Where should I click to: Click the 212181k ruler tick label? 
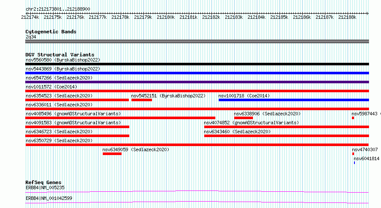pos(188,17)
